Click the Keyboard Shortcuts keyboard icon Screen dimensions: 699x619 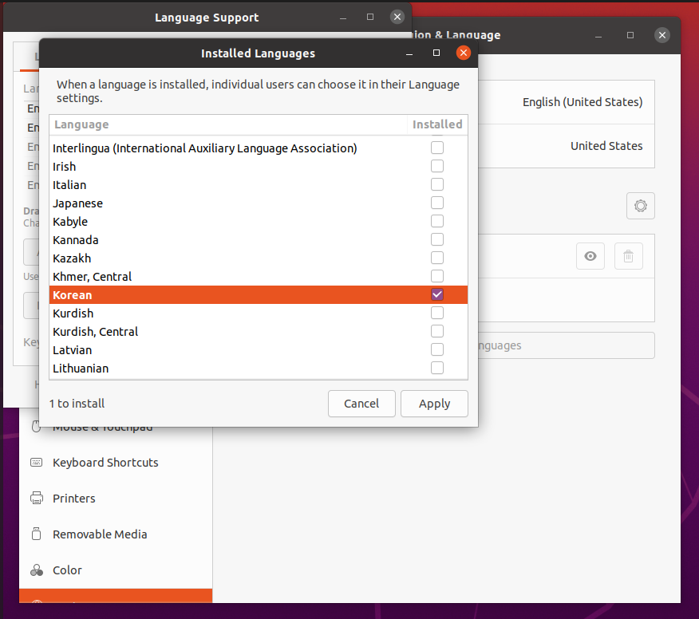coord(37,462)
